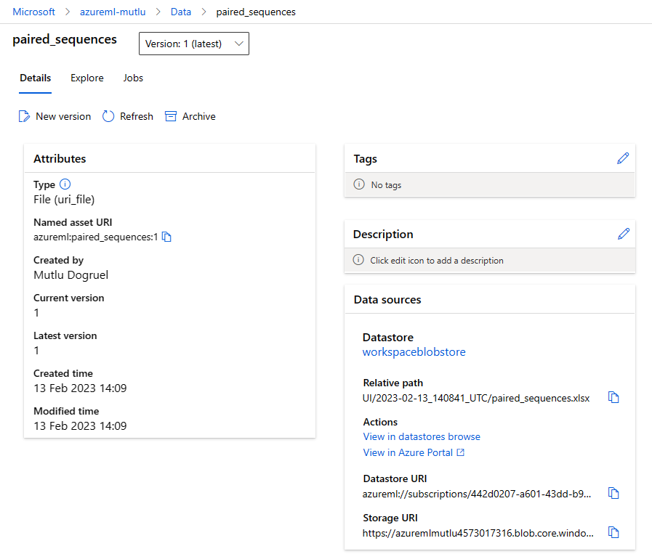Click the info icon in Description box
The width and height of the screenshot is (652, 554).
pyautogui.click(x=358, y=260)
